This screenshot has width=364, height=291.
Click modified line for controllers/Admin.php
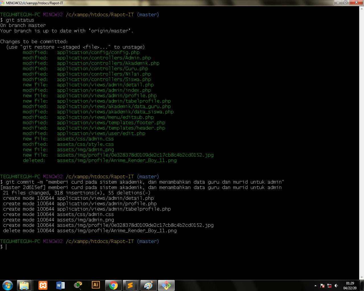[87, 58]
